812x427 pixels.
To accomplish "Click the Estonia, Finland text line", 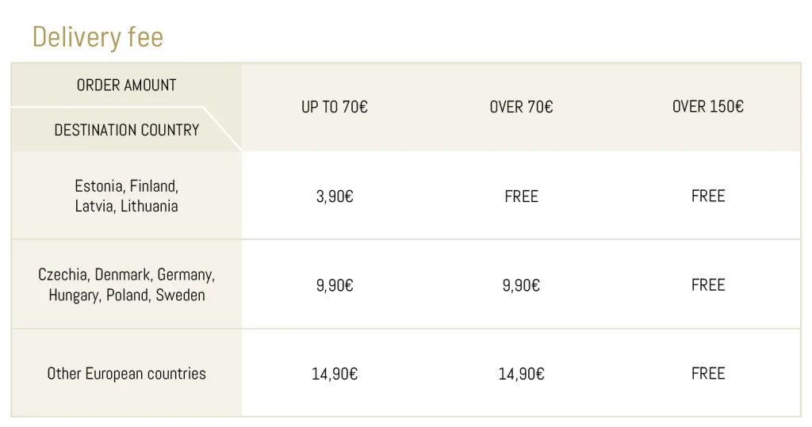I will pos(127,186).
